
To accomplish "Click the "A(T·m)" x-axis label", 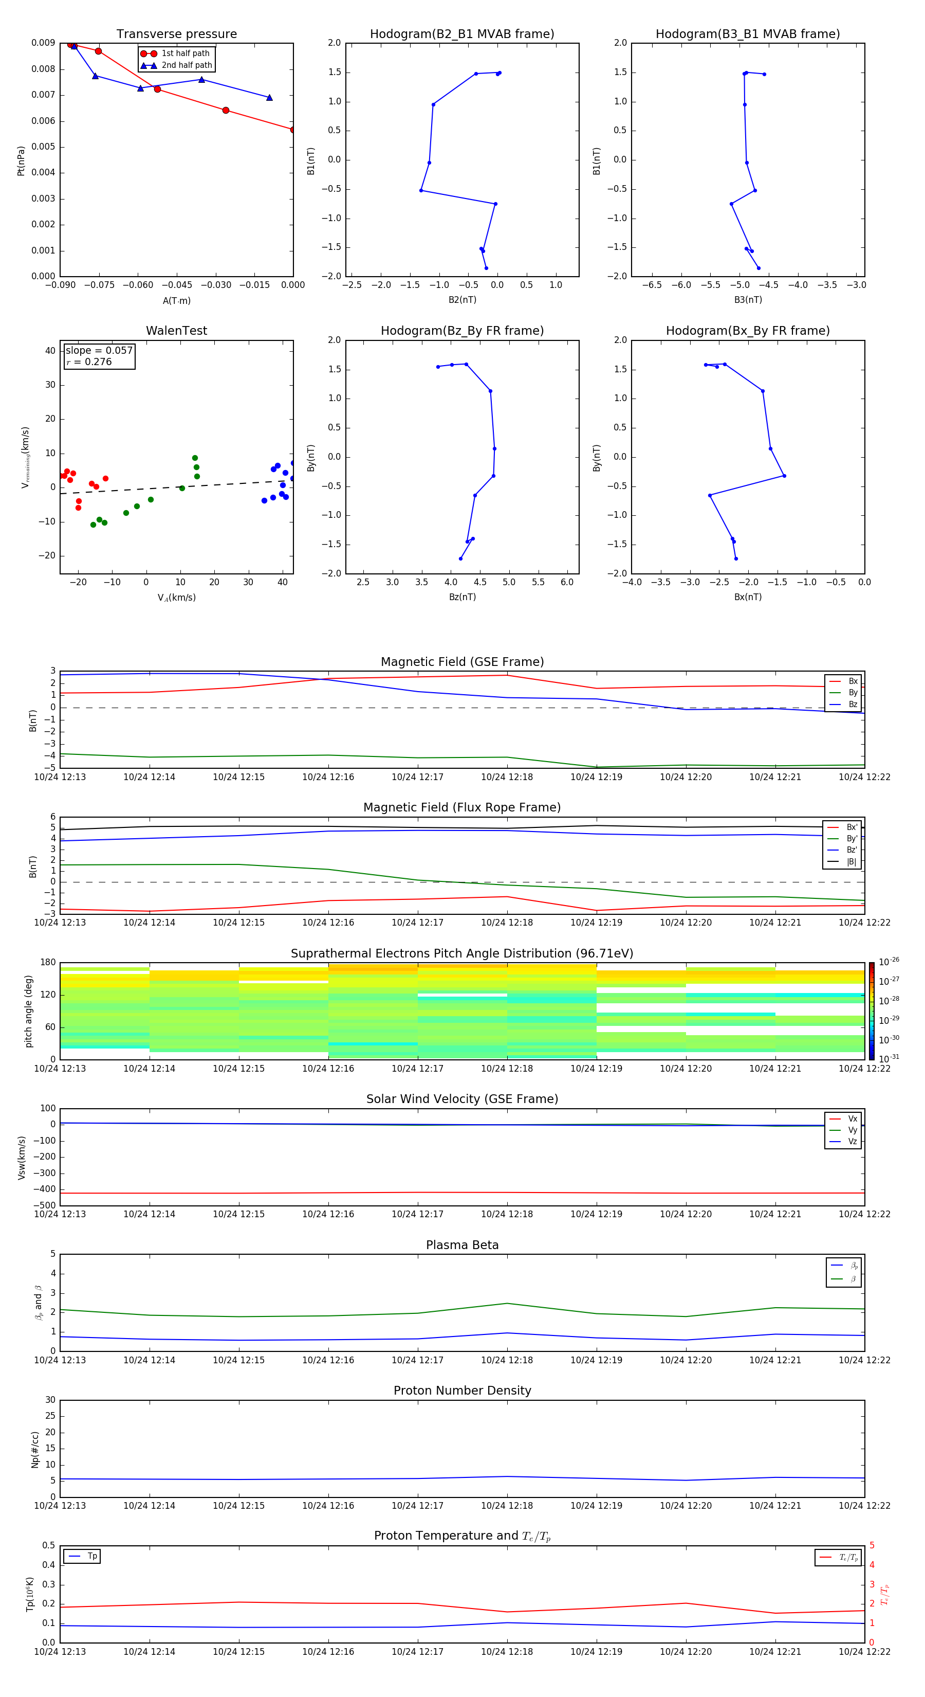I will pos(176,301).
